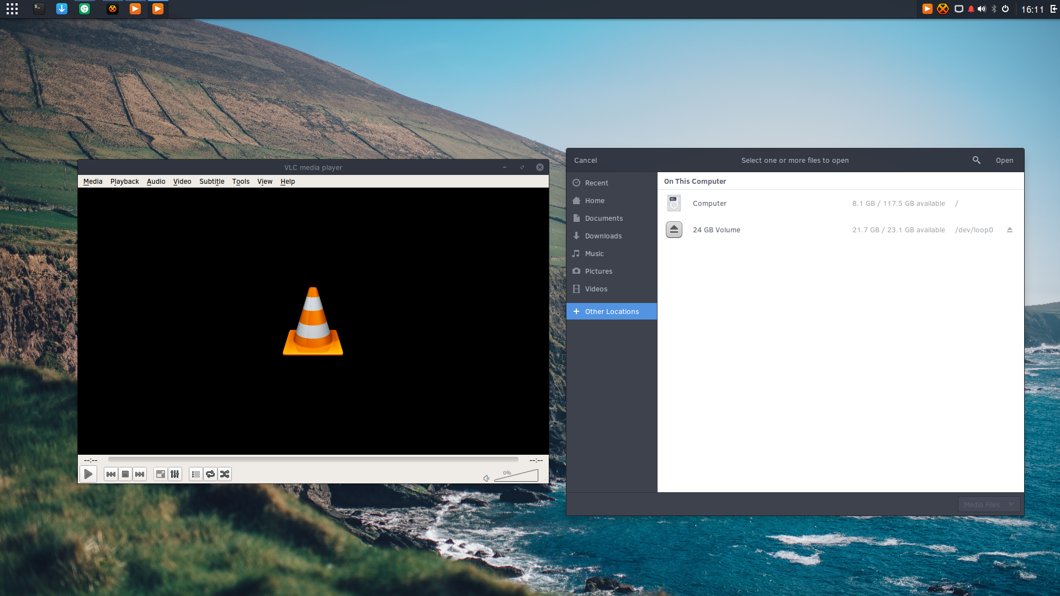The width and height of the screenshot is (1060, 596).
Task: Open the Video menu in VLC
Action: pos(182,182)
